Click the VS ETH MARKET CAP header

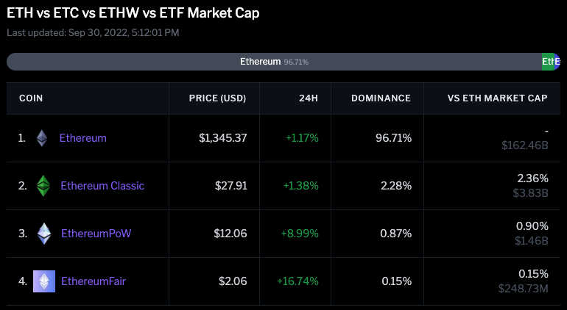497,98
